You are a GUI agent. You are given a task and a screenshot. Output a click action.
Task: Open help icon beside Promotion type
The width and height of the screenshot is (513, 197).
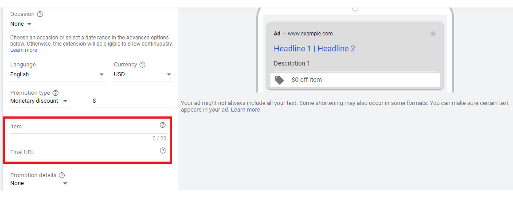pos(55,93)
